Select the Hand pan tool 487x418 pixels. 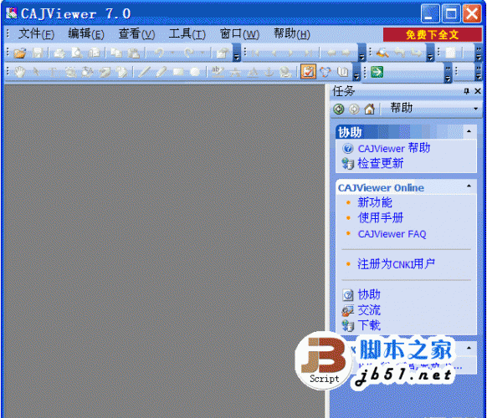[20, 72]
